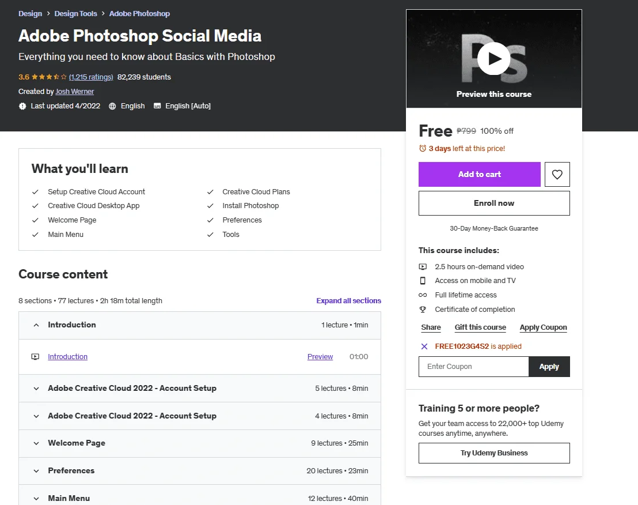638x505 pixels.
Task: Click the Add to cart button
Action: (479, 174)
